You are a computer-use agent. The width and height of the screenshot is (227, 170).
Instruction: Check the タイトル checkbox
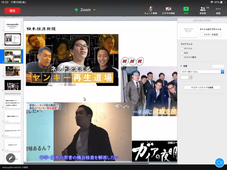tap(182, 49)
